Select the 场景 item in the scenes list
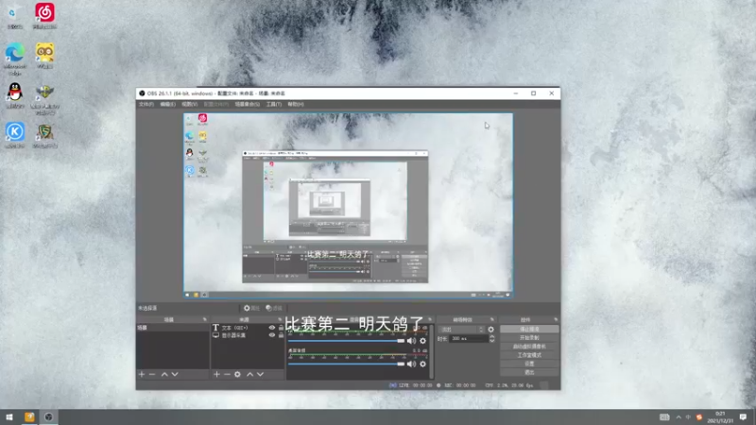 (x=172, y=328)
